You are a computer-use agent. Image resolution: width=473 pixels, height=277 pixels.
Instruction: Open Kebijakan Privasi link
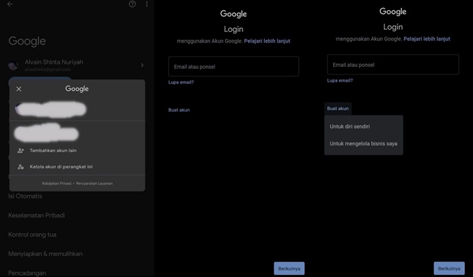(x=57, y=183)
